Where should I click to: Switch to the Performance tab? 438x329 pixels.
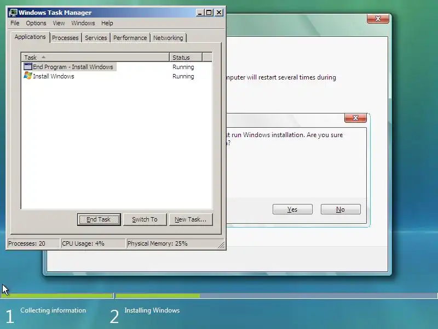tap(130, 38)
